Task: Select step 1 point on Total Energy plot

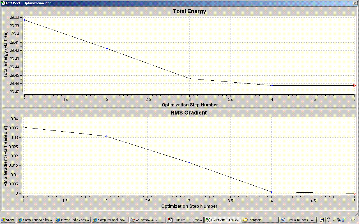Action: point(24,20)
